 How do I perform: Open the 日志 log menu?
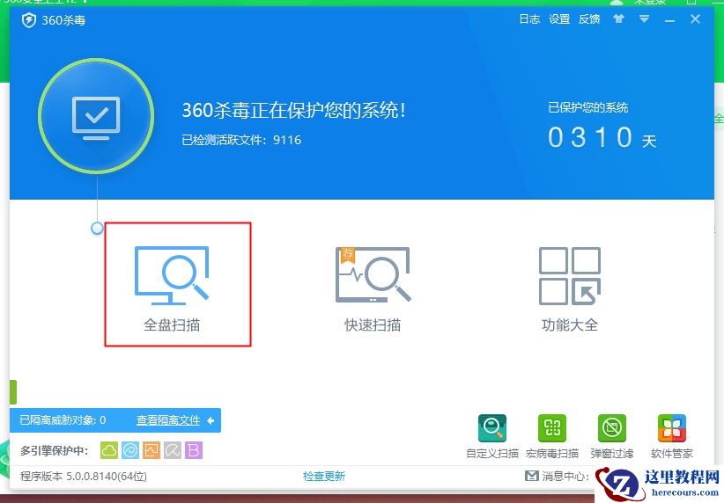click(529, 18)
